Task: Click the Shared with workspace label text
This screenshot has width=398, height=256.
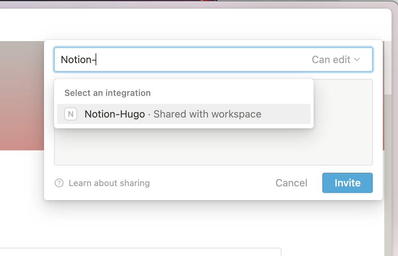Action: [x=207, y=114]
